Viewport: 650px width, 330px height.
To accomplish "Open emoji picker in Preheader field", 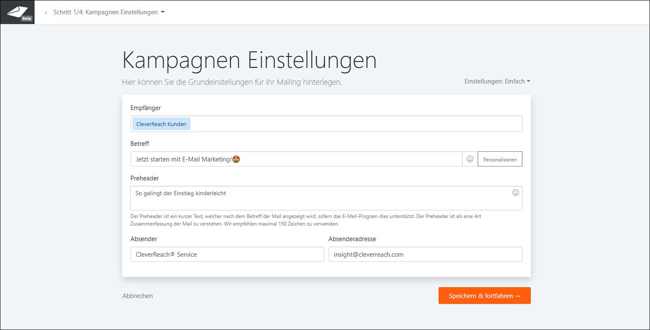I will tap(515, 193).
